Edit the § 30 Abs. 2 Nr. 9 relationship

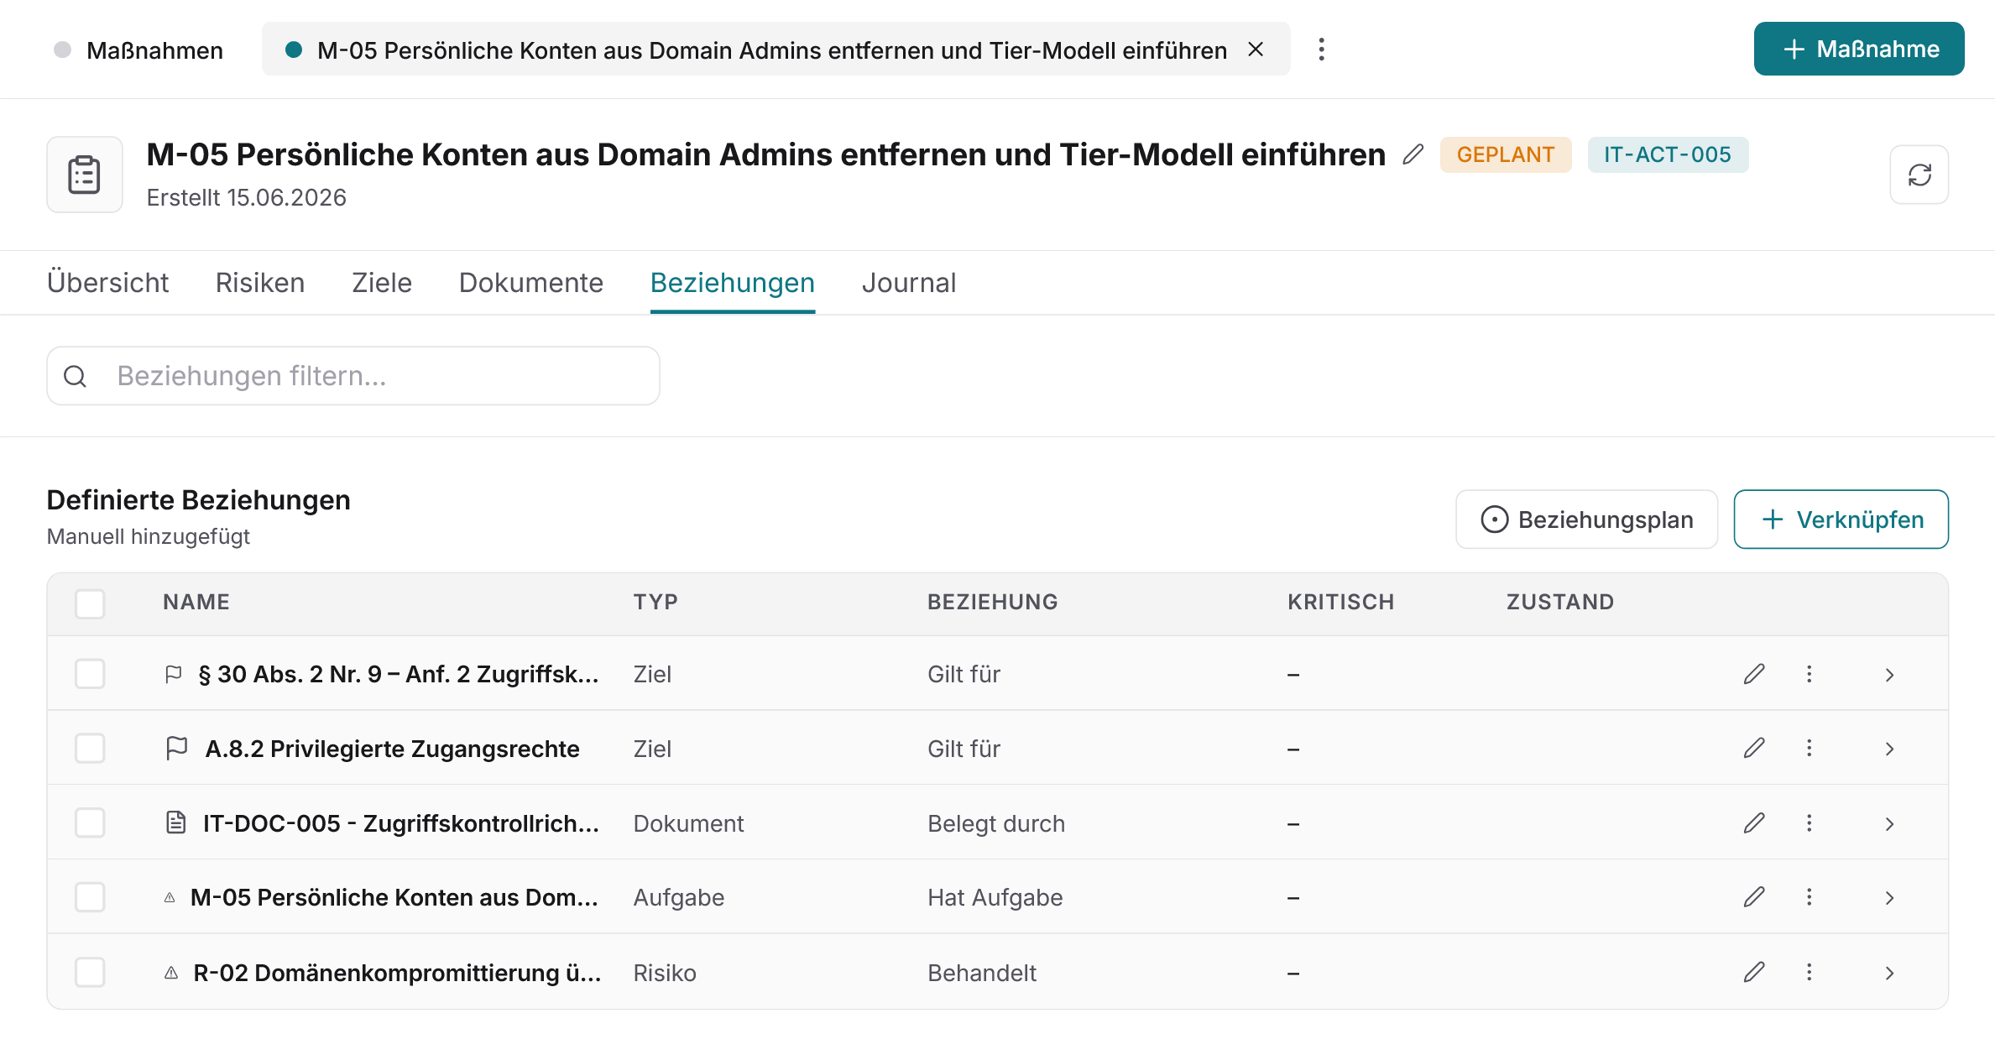[1754, 674]
